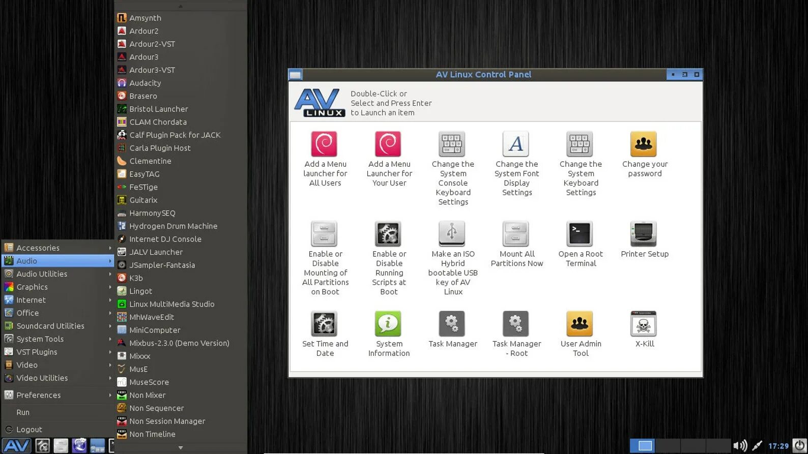Launch Audacity from the Audio menu
The image size is (808, 454).
(x=181, y=83)
